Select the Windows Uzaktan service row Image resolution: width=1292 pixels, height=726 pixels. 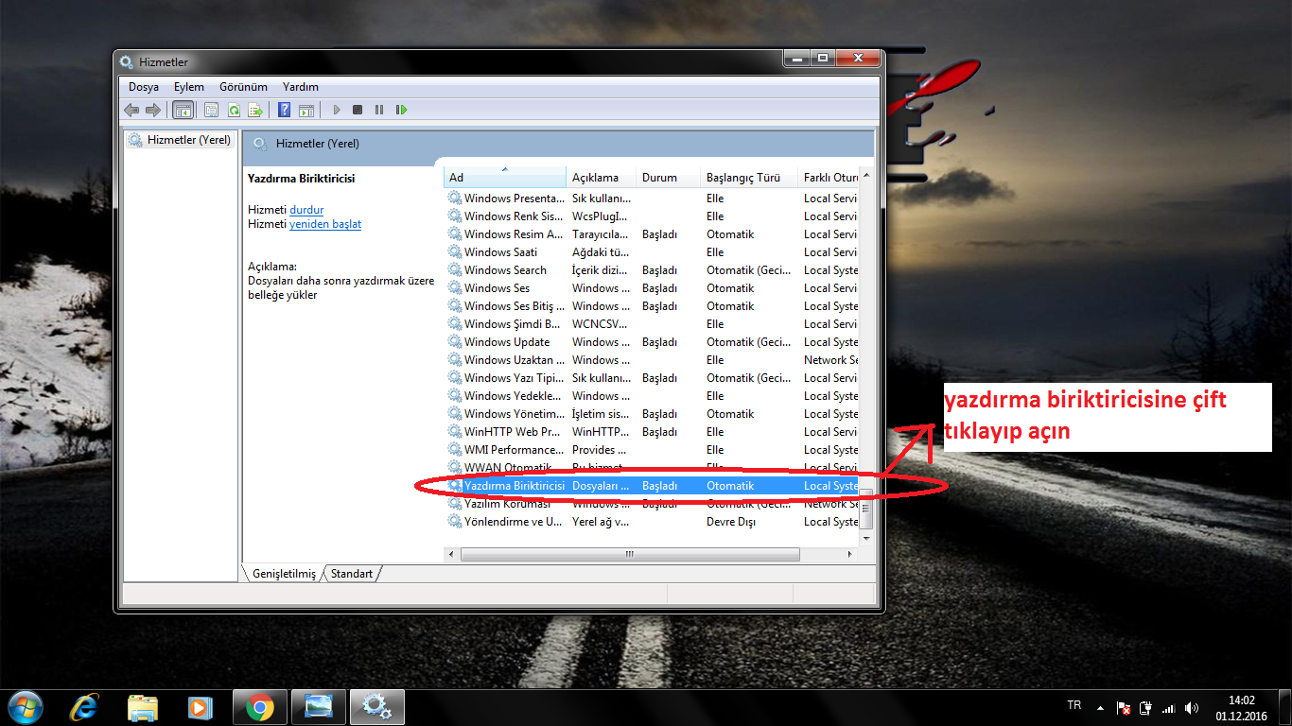click(652, 360)
